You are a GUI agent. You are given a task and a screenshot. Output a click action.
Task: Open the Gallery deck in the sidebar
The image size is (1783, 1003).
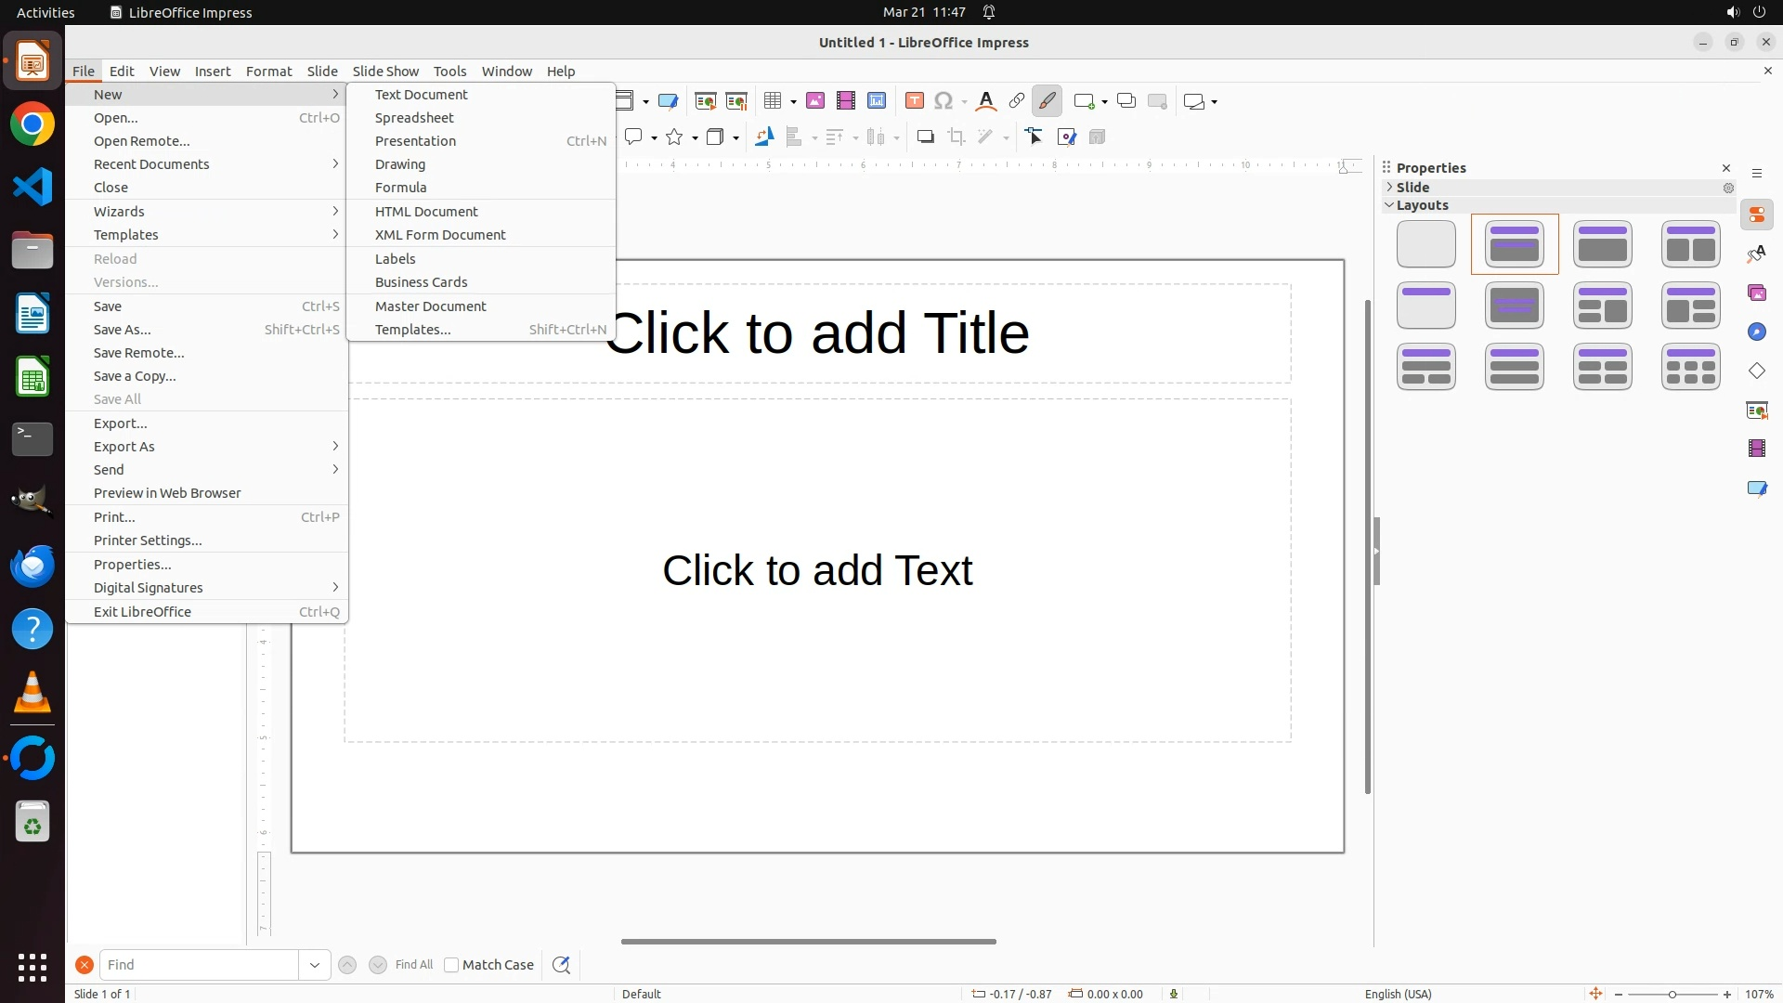(1757, 293)
